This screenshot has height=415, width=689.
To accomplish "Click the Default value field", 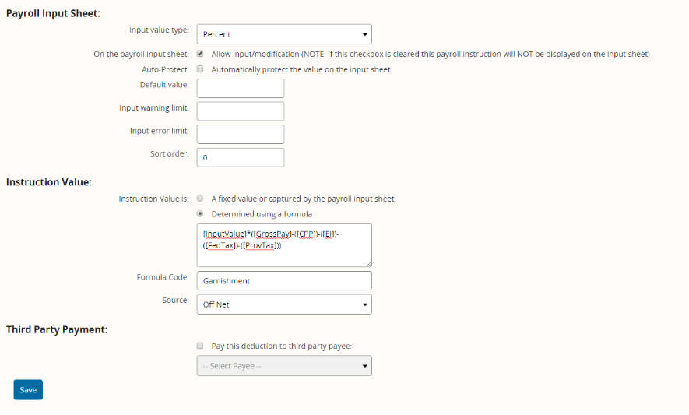I will pos(241,88).
